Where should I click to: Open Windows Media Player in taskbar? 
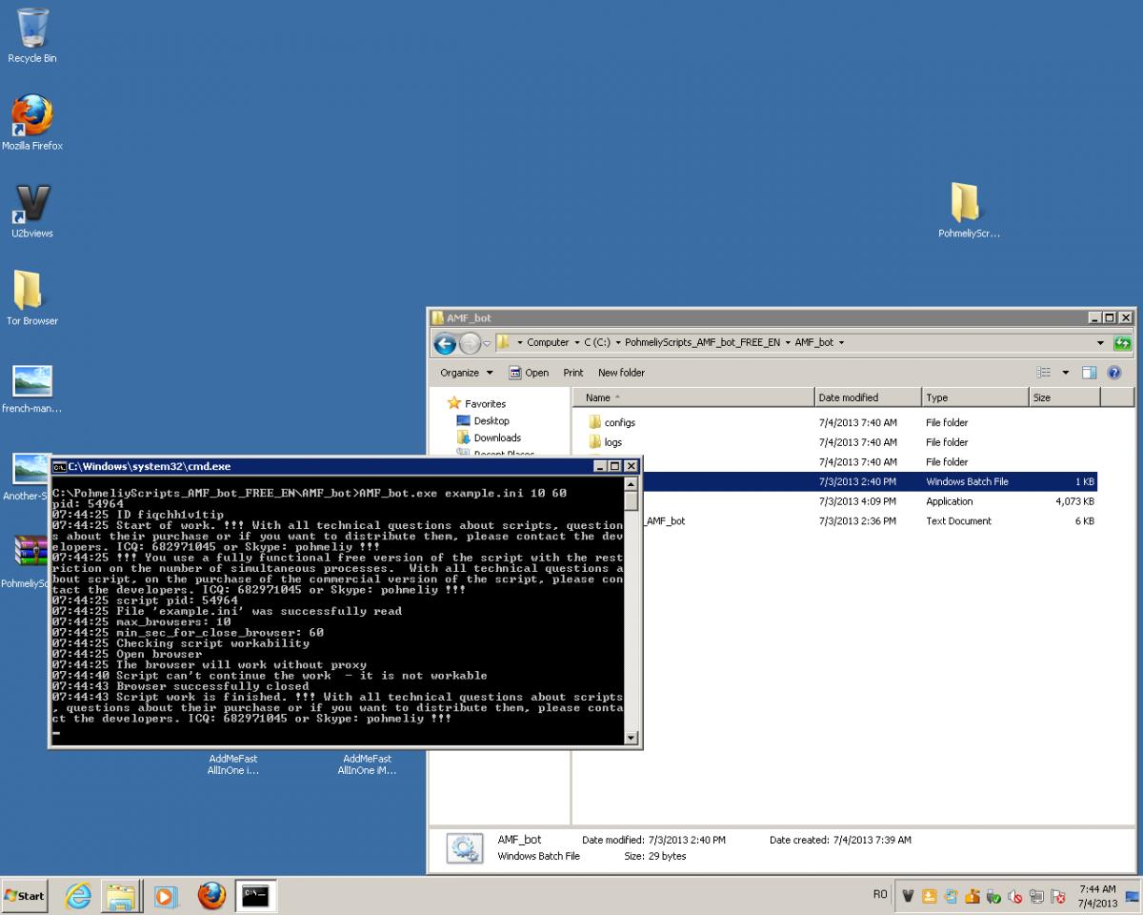point(166,896)
